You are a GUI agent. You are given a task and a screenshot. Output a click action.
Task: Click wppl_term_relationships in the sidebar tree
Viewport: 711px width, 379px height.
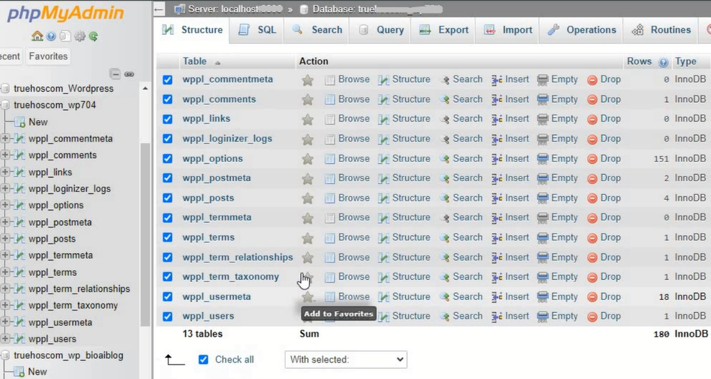coord(79,289)
